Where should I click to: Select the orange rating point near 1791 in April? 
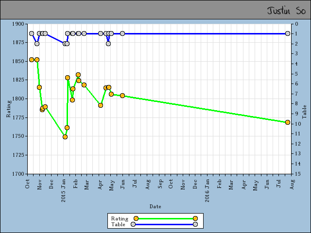tap(101, 105)
